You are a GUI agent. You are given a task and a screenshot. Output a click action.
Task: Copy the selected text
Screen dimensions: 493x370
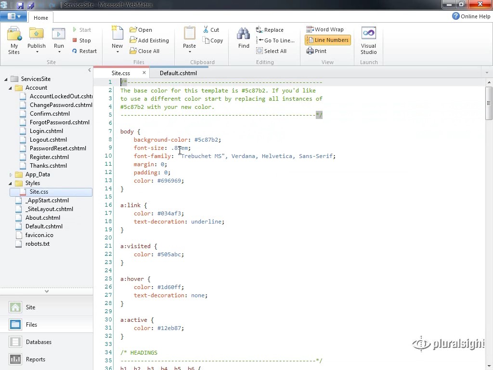(213, 40)
